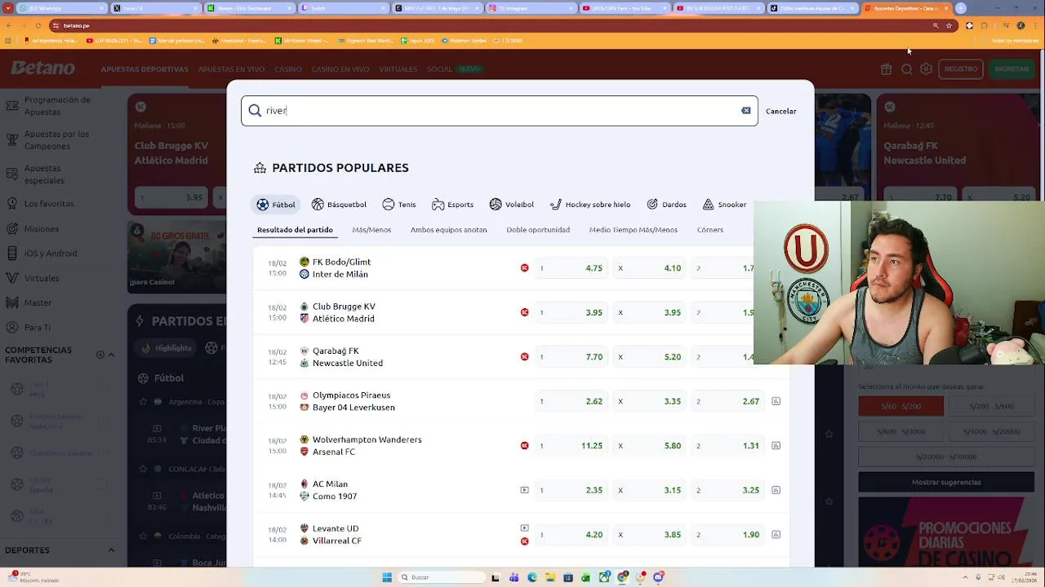This screenshot has height=587, width=1045.
Task: Select the Dardos sport filter
Action: tap(666, 205)
